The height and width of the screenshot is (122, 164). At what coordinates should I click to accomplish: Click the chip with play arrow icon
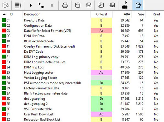point(125,5)
